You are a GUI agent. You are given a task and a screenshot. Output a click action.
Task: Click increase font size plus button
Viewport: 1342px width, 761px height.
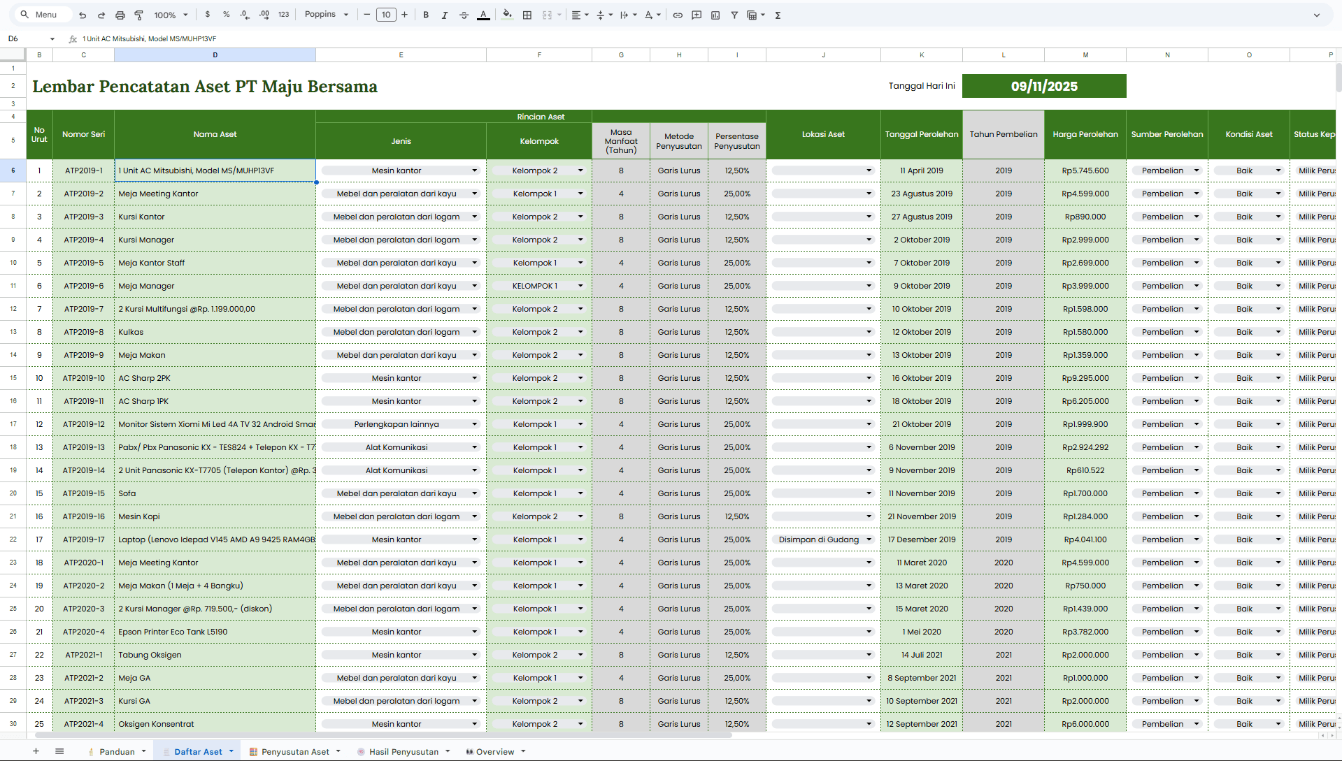pos(404,15)
